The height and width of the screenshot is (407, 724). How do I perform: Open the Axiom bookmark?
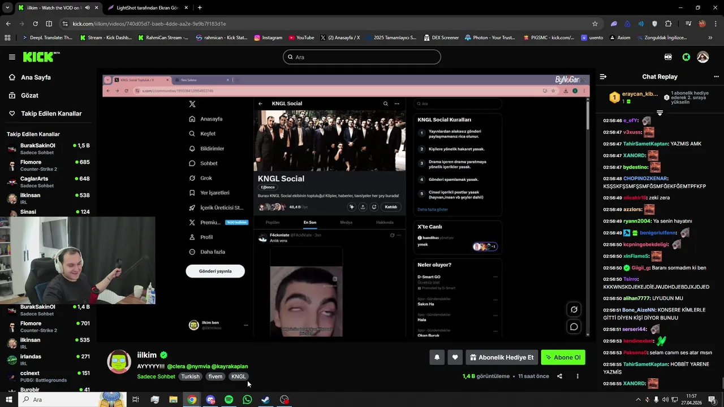pyautogui.click(x=619, y=38)
